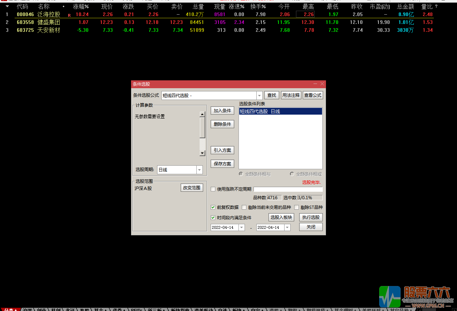Screen dimensions: 457x311
Task: Sort by 今开 column header
Action: [x=284, y=6]
